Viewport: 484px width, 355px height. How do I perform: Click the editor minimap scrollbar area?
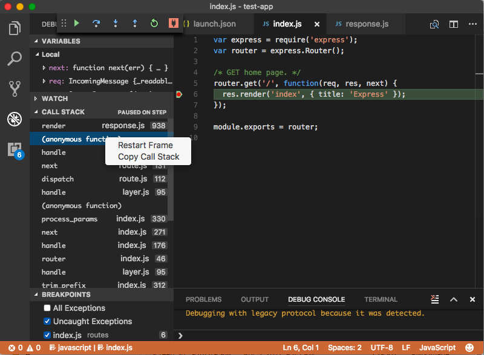point(479,161)
